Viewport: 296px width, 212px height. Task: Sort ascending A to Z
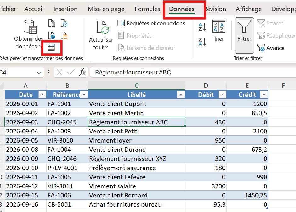point(202,27)
